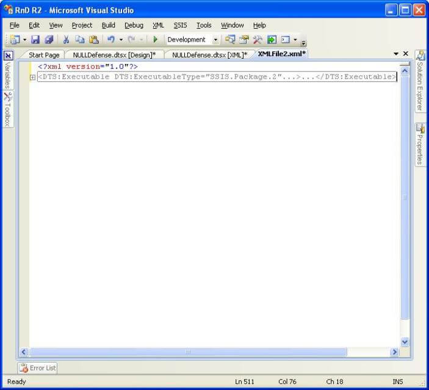Screen dimensions: 429x390
Task: Click the Ln 511 status bar entry
Action: click(244, 381)
